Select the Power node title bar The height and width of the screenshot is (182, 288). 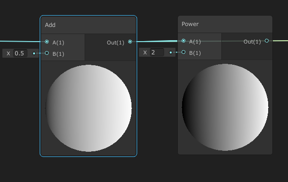225,24
